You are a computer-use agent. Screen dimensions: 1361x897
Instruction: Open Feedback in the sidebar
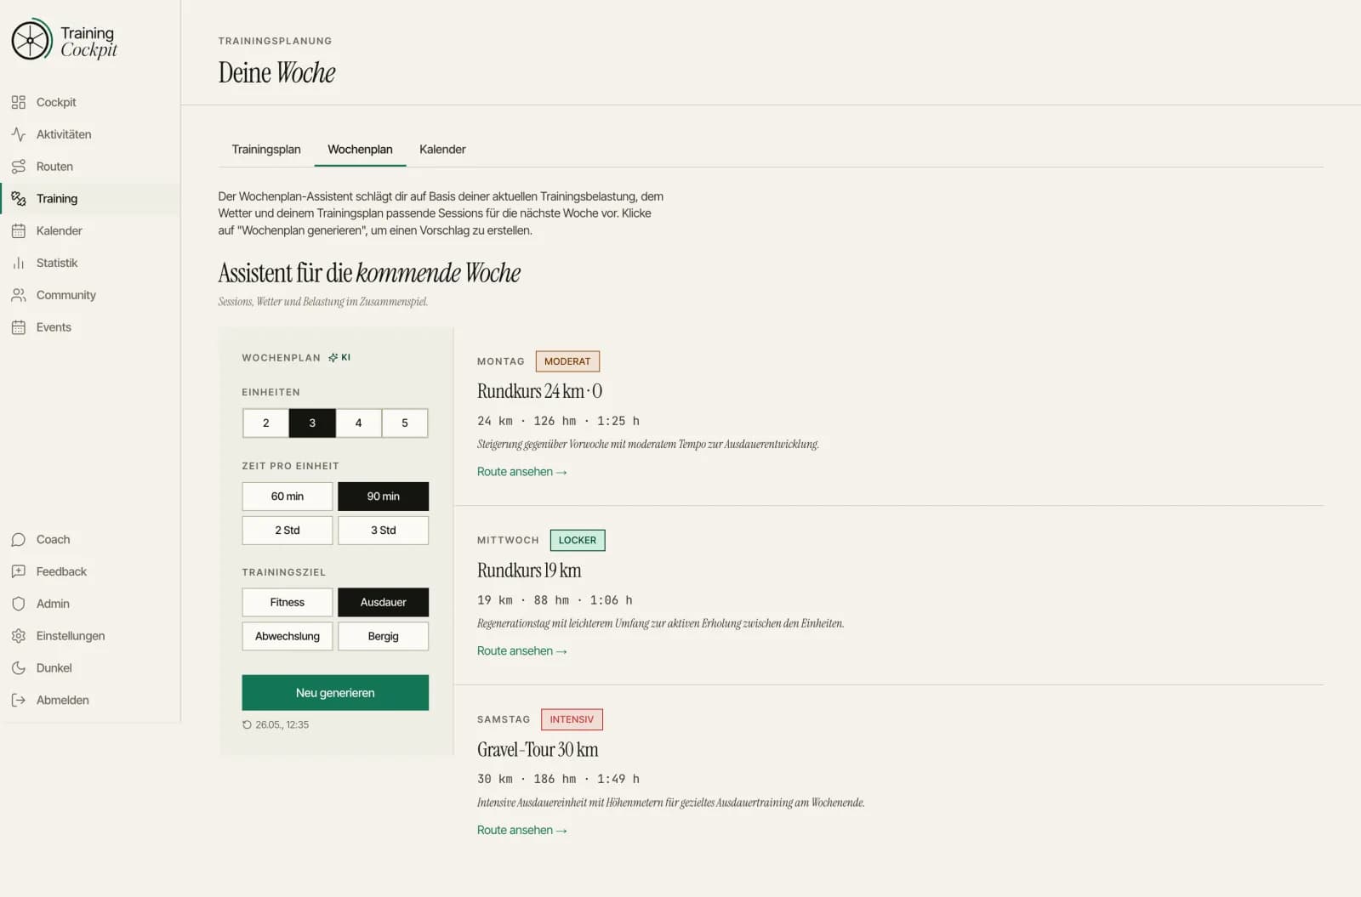(90, 571)
